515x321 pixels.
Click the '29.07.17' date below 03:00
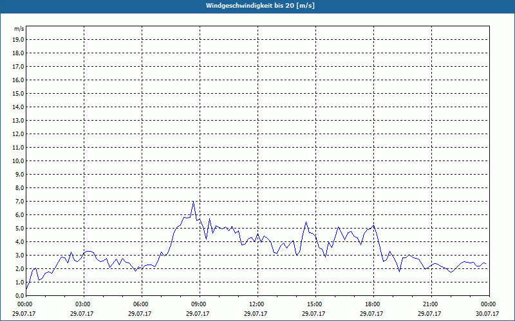point(82,314)
